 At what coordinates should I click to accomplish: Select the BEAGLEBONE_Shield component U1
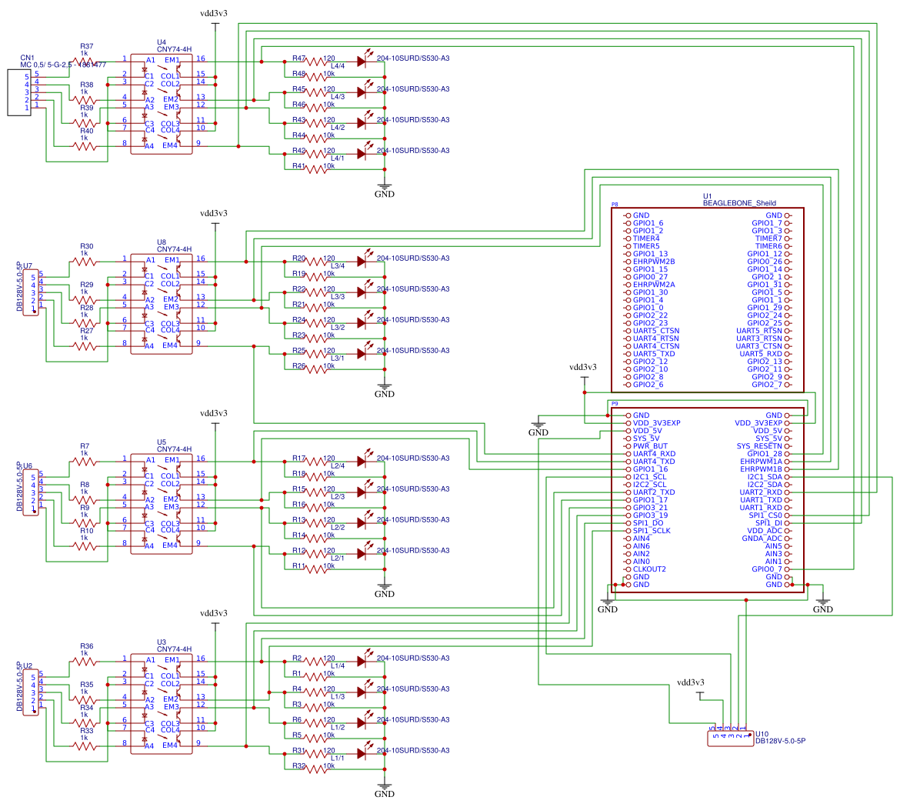(x=708, y=300)
